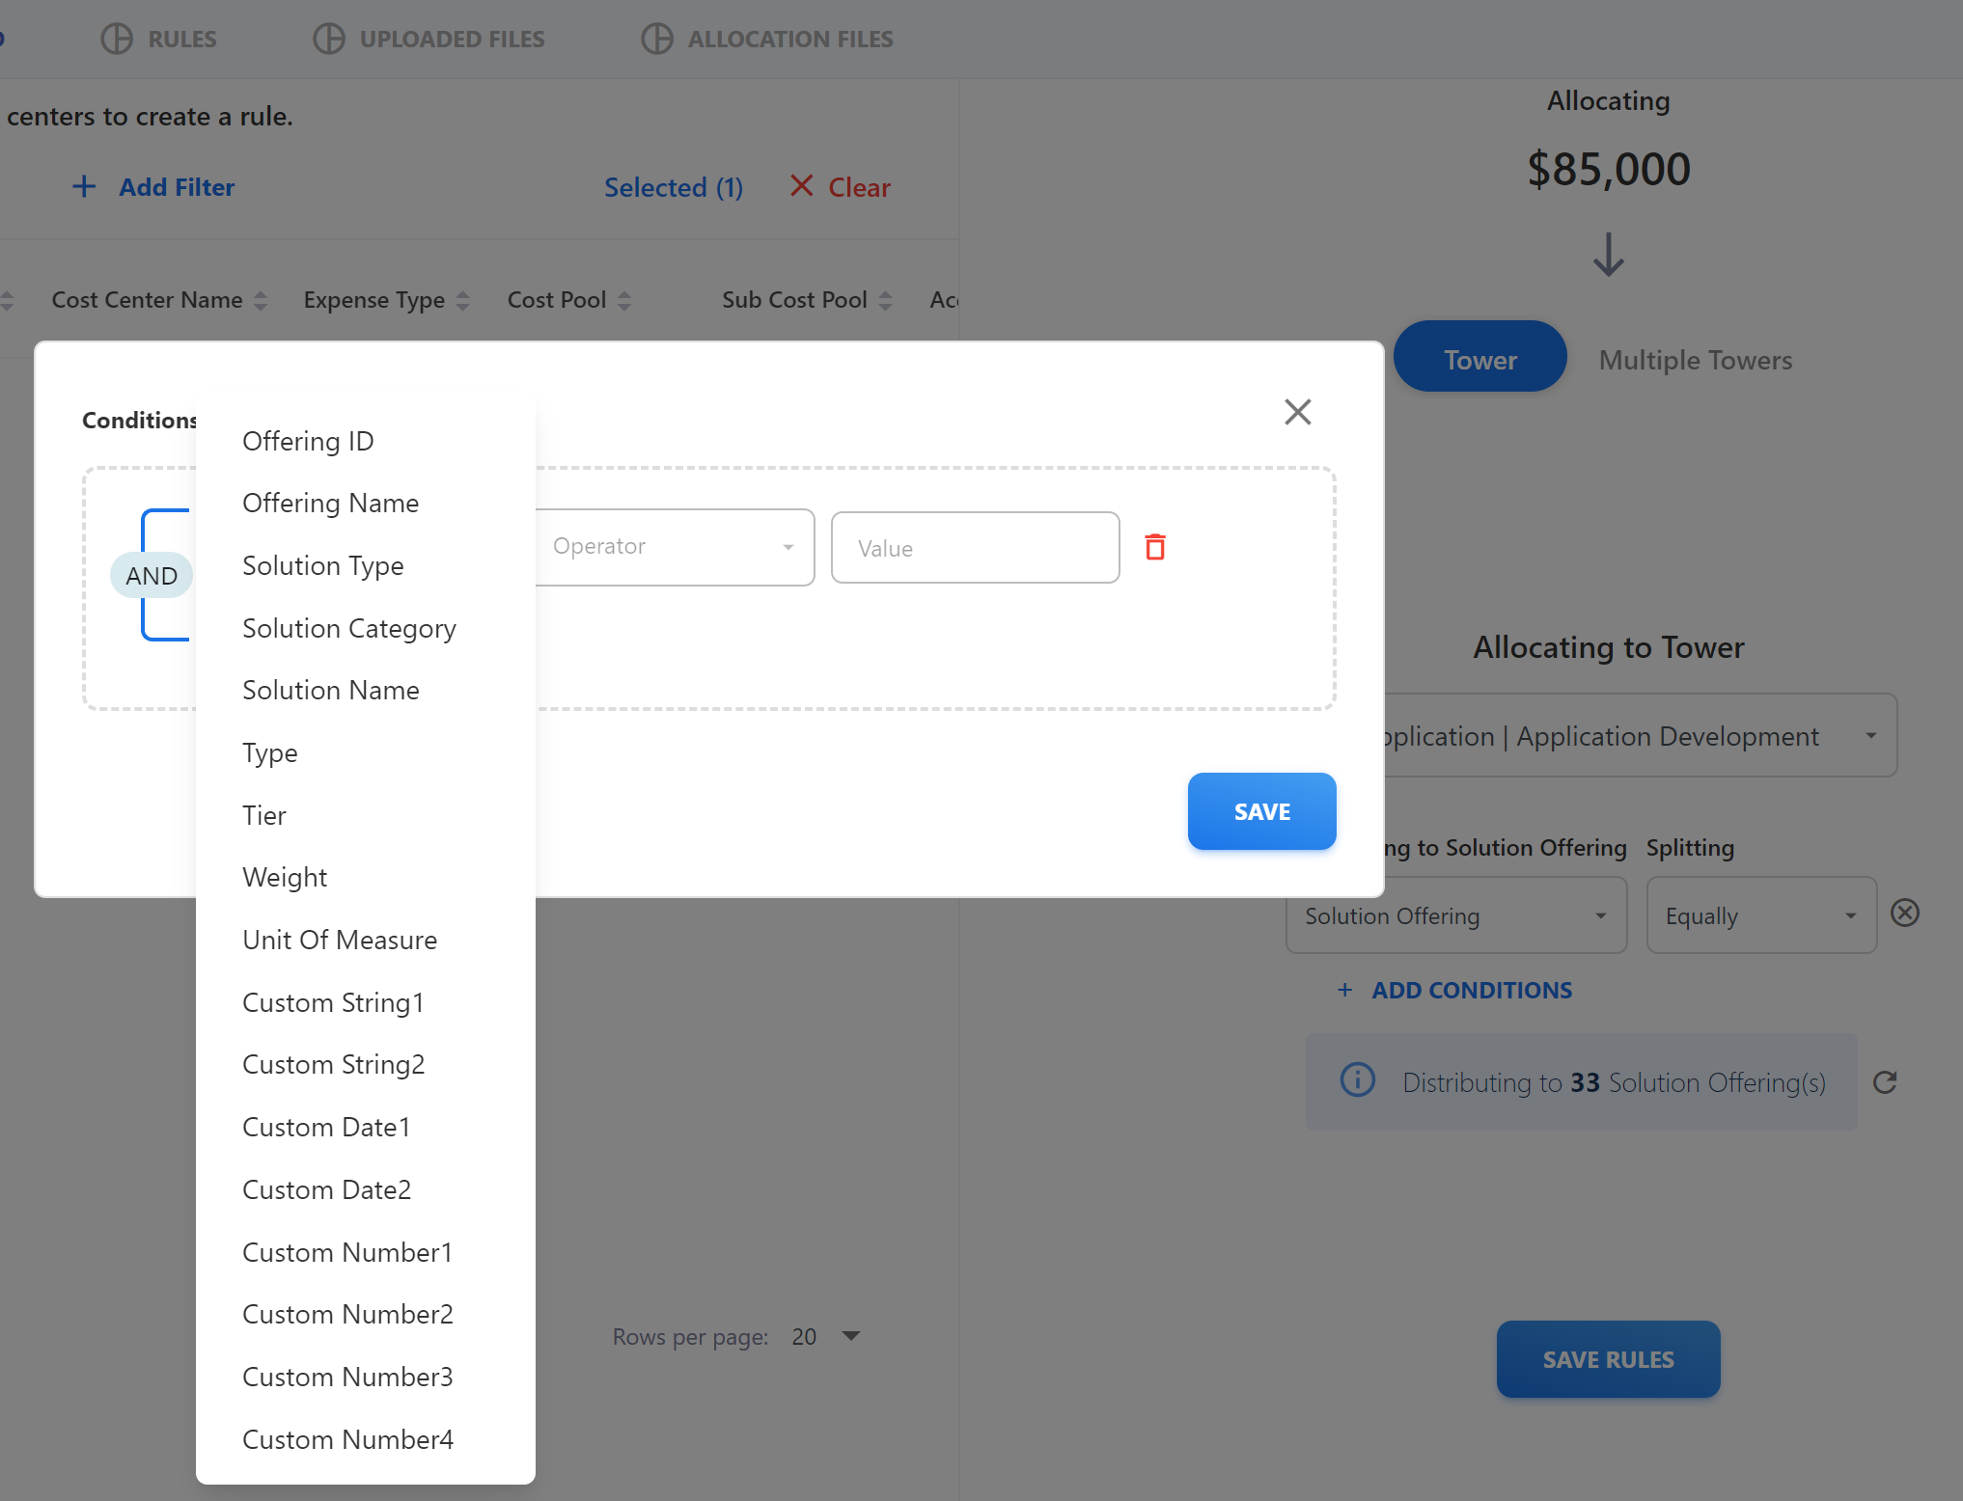Viewport: 1963px width, 1501px height.
Task: Delete condition row with red trash icon
Action: pyautogui.click(x=1155, y=547)
